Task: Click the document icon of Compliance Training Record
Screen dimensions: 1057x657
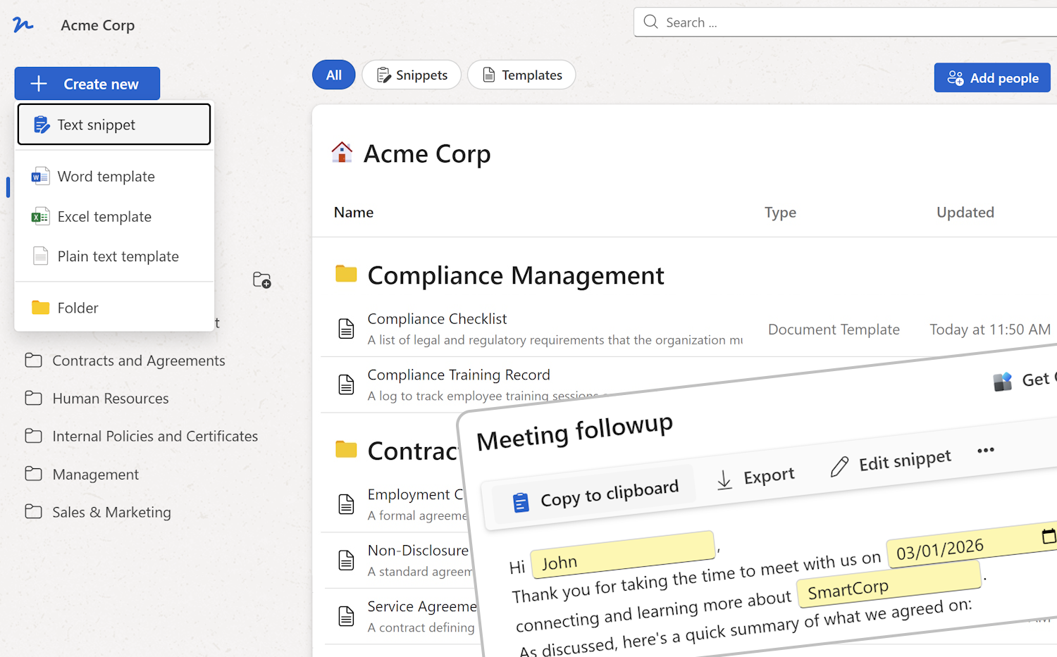Action: [346, 384]
